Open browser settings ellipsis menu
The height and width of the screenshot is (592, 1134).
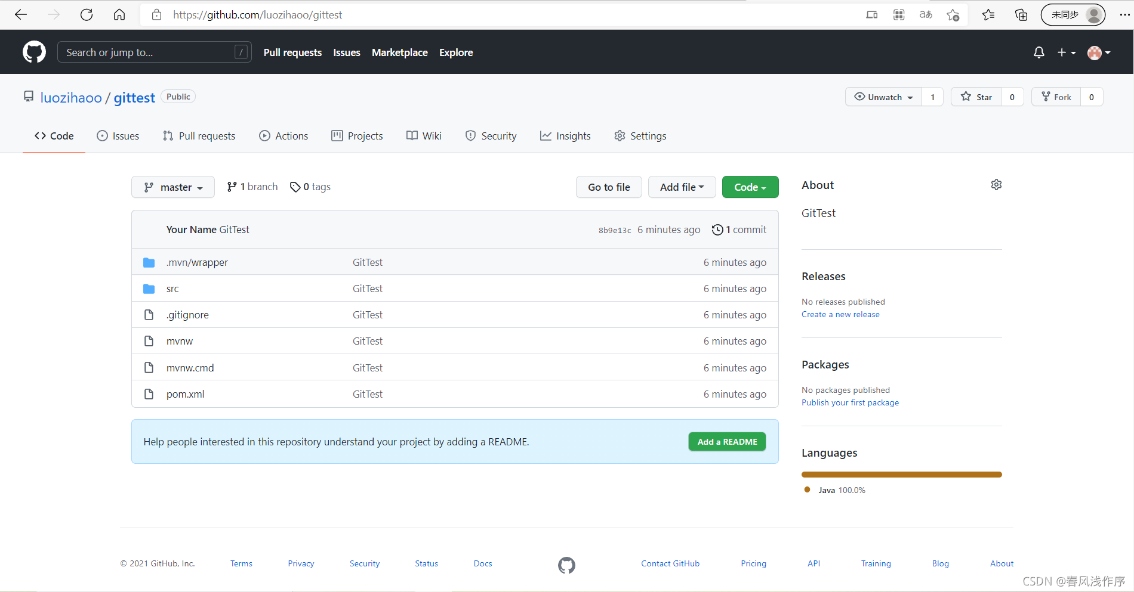point(1124,15)
